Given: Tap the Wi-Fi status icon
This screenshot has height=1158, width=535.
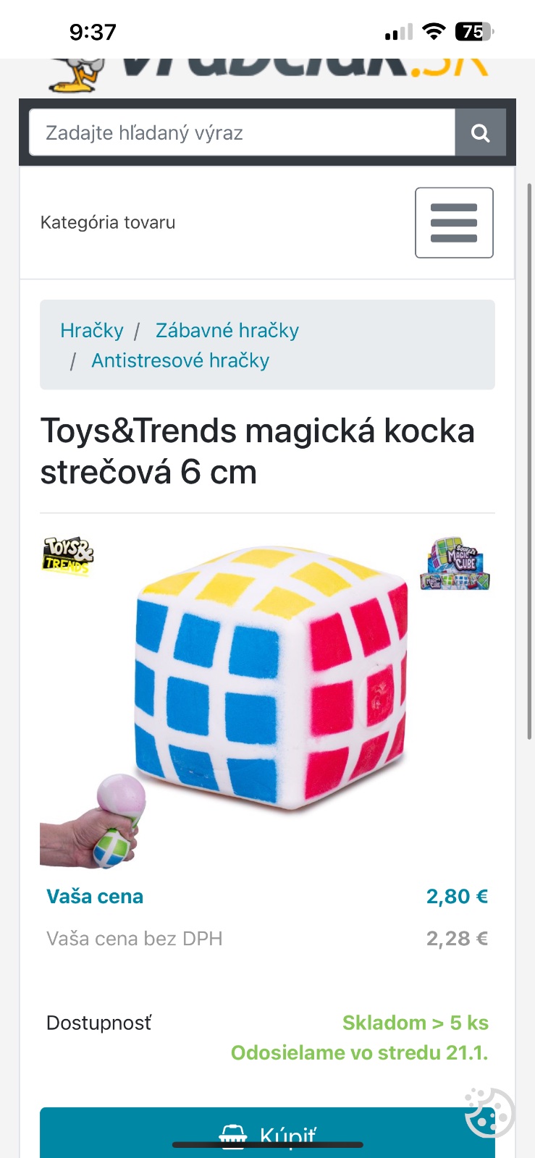Looking at the screenshot, I should tap(434, 32).
